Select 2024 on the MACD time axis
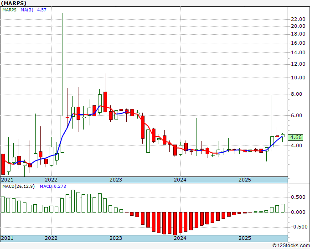This screenshot has width=310, height=249. pyautogui.click(x=180, y=238)
